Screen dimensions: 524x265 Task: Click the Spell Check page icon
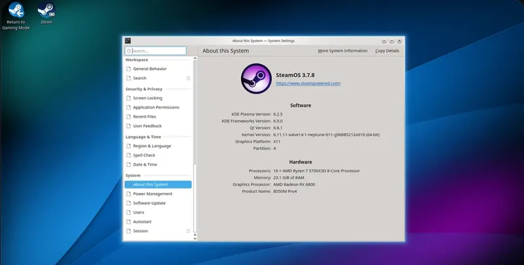coord(128,156)
